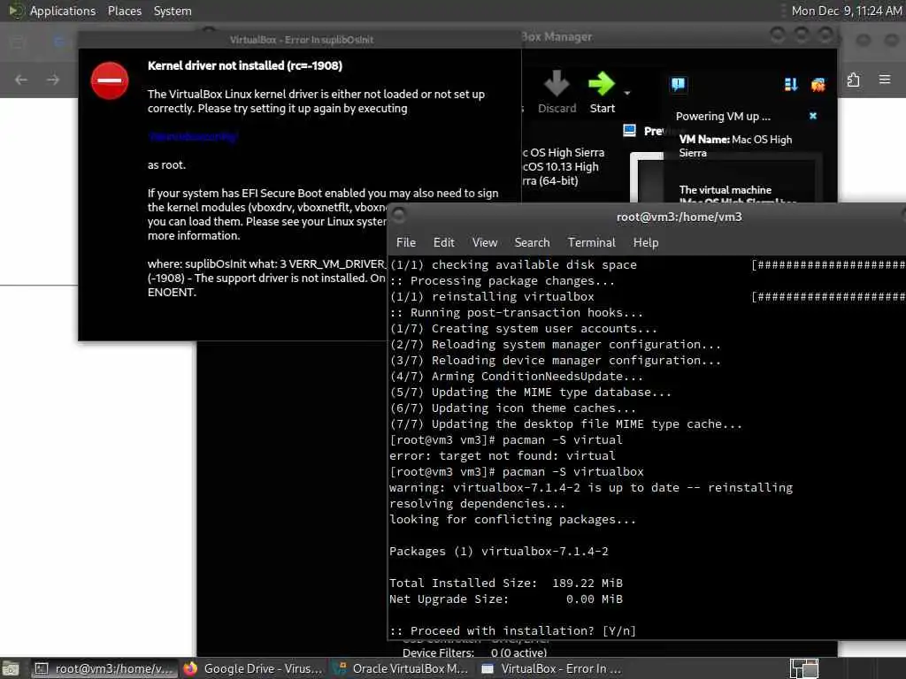
Task: Click the Firefox back arrow
Action: 21,80
